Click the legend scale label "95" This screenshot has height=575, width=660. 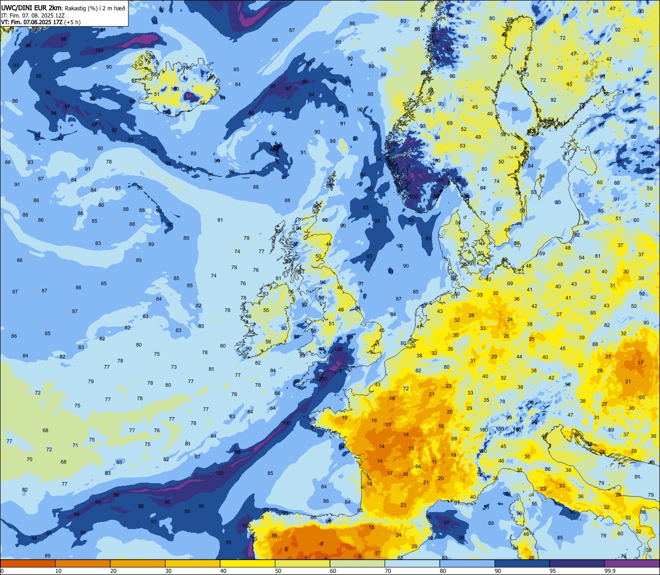click(x=553, y=571)
